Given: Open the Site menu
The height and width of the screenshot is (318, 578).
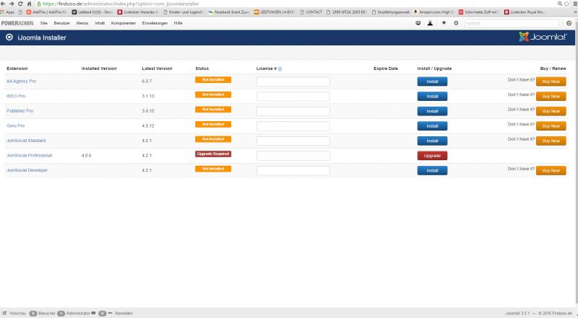Looking at the screenshot, I should 45,23.
